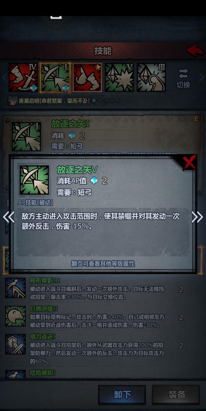
Task: Select the 巨熊冲撞II bear skill icon
Action: (x=15, y=316)
